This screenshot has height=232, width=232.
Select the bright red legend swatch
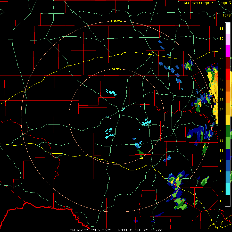point(228,74)
